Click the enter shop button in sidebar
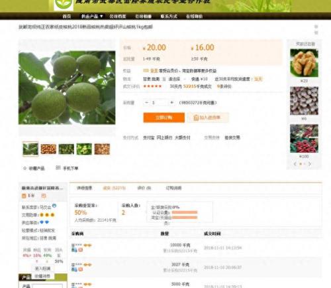The image size is (331, 288). [43, 269]
